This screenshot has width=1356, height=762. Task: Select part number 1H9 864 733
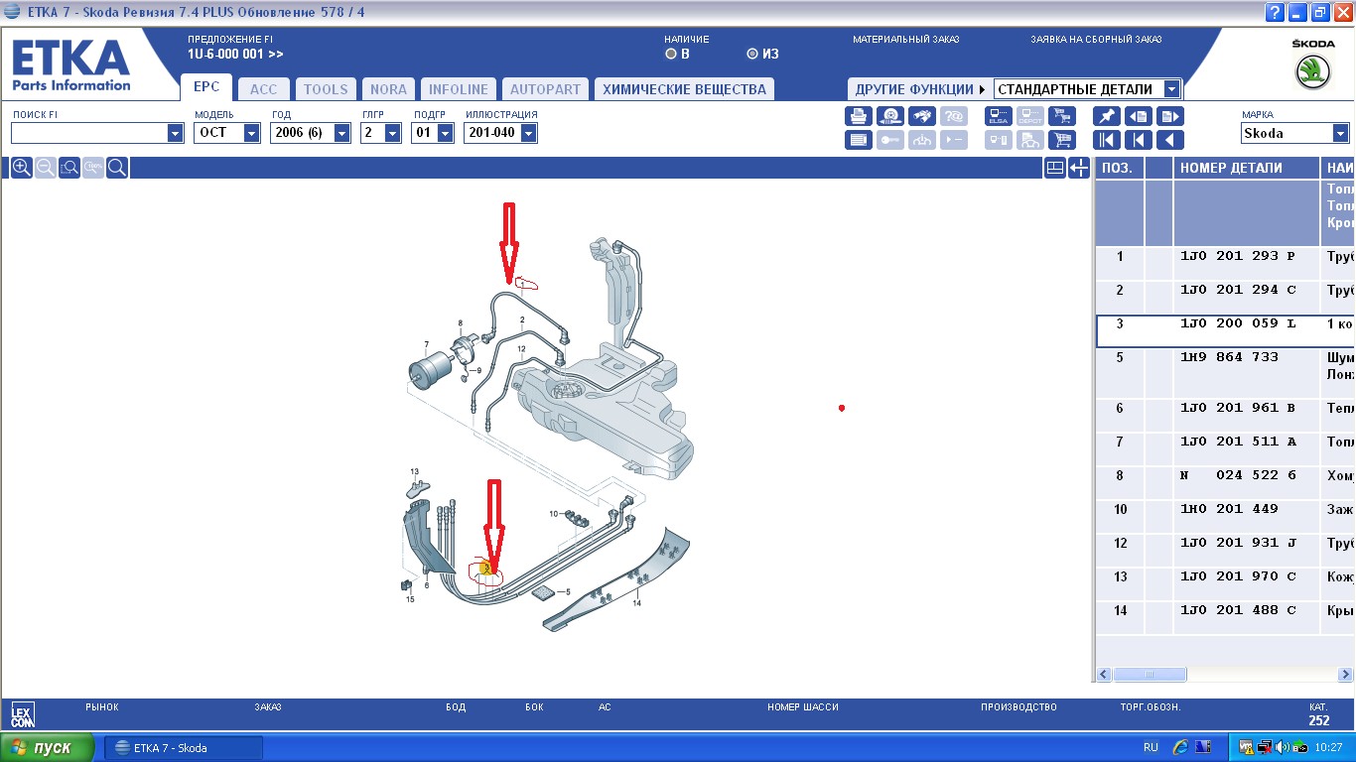[1229, 357]
